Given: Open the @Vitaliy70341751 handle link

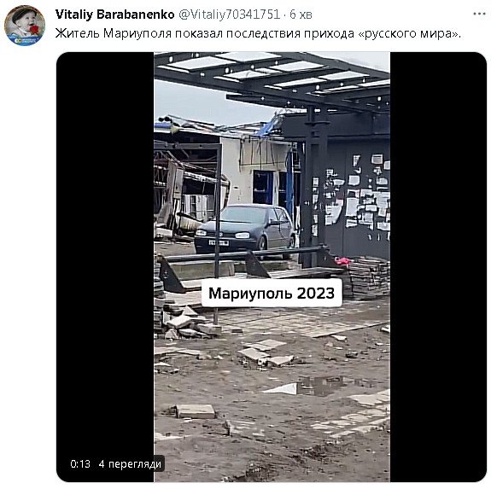Looking at the screenshot, I should 230,15.
